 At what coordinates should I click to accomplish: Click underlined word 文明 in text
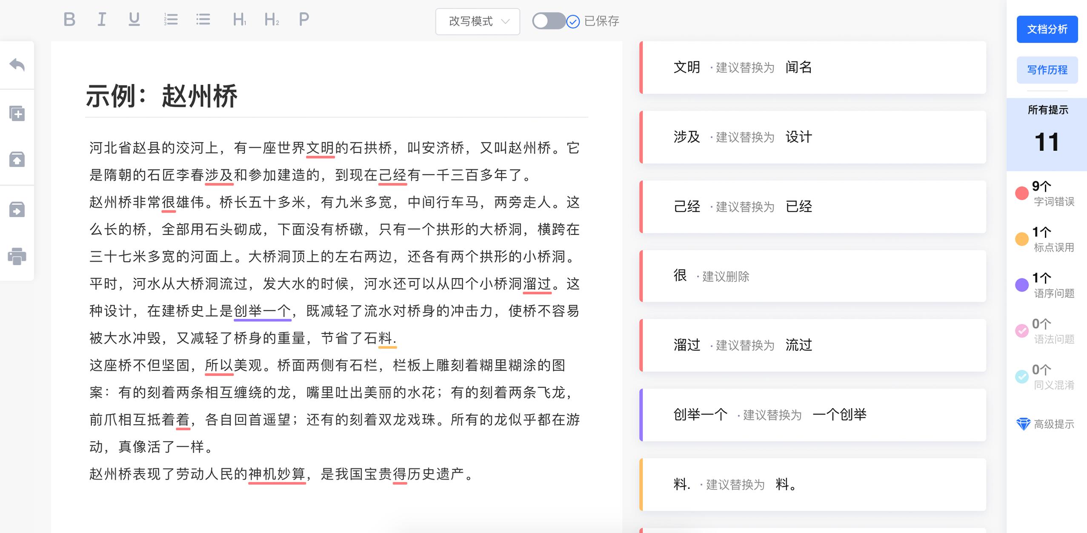pyautogui.click(x=320, y=148)
